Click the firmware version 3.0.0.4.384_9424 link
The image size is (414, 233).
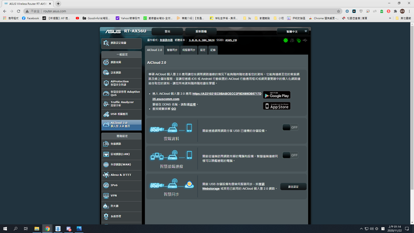tap(201, 40)
